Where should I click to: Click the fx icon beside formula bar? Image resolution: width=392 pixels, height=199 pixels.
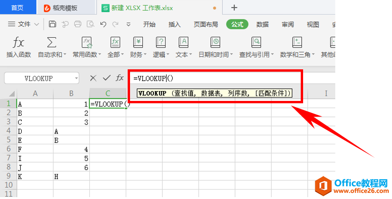pyautogui.click(x=120, y=78)
